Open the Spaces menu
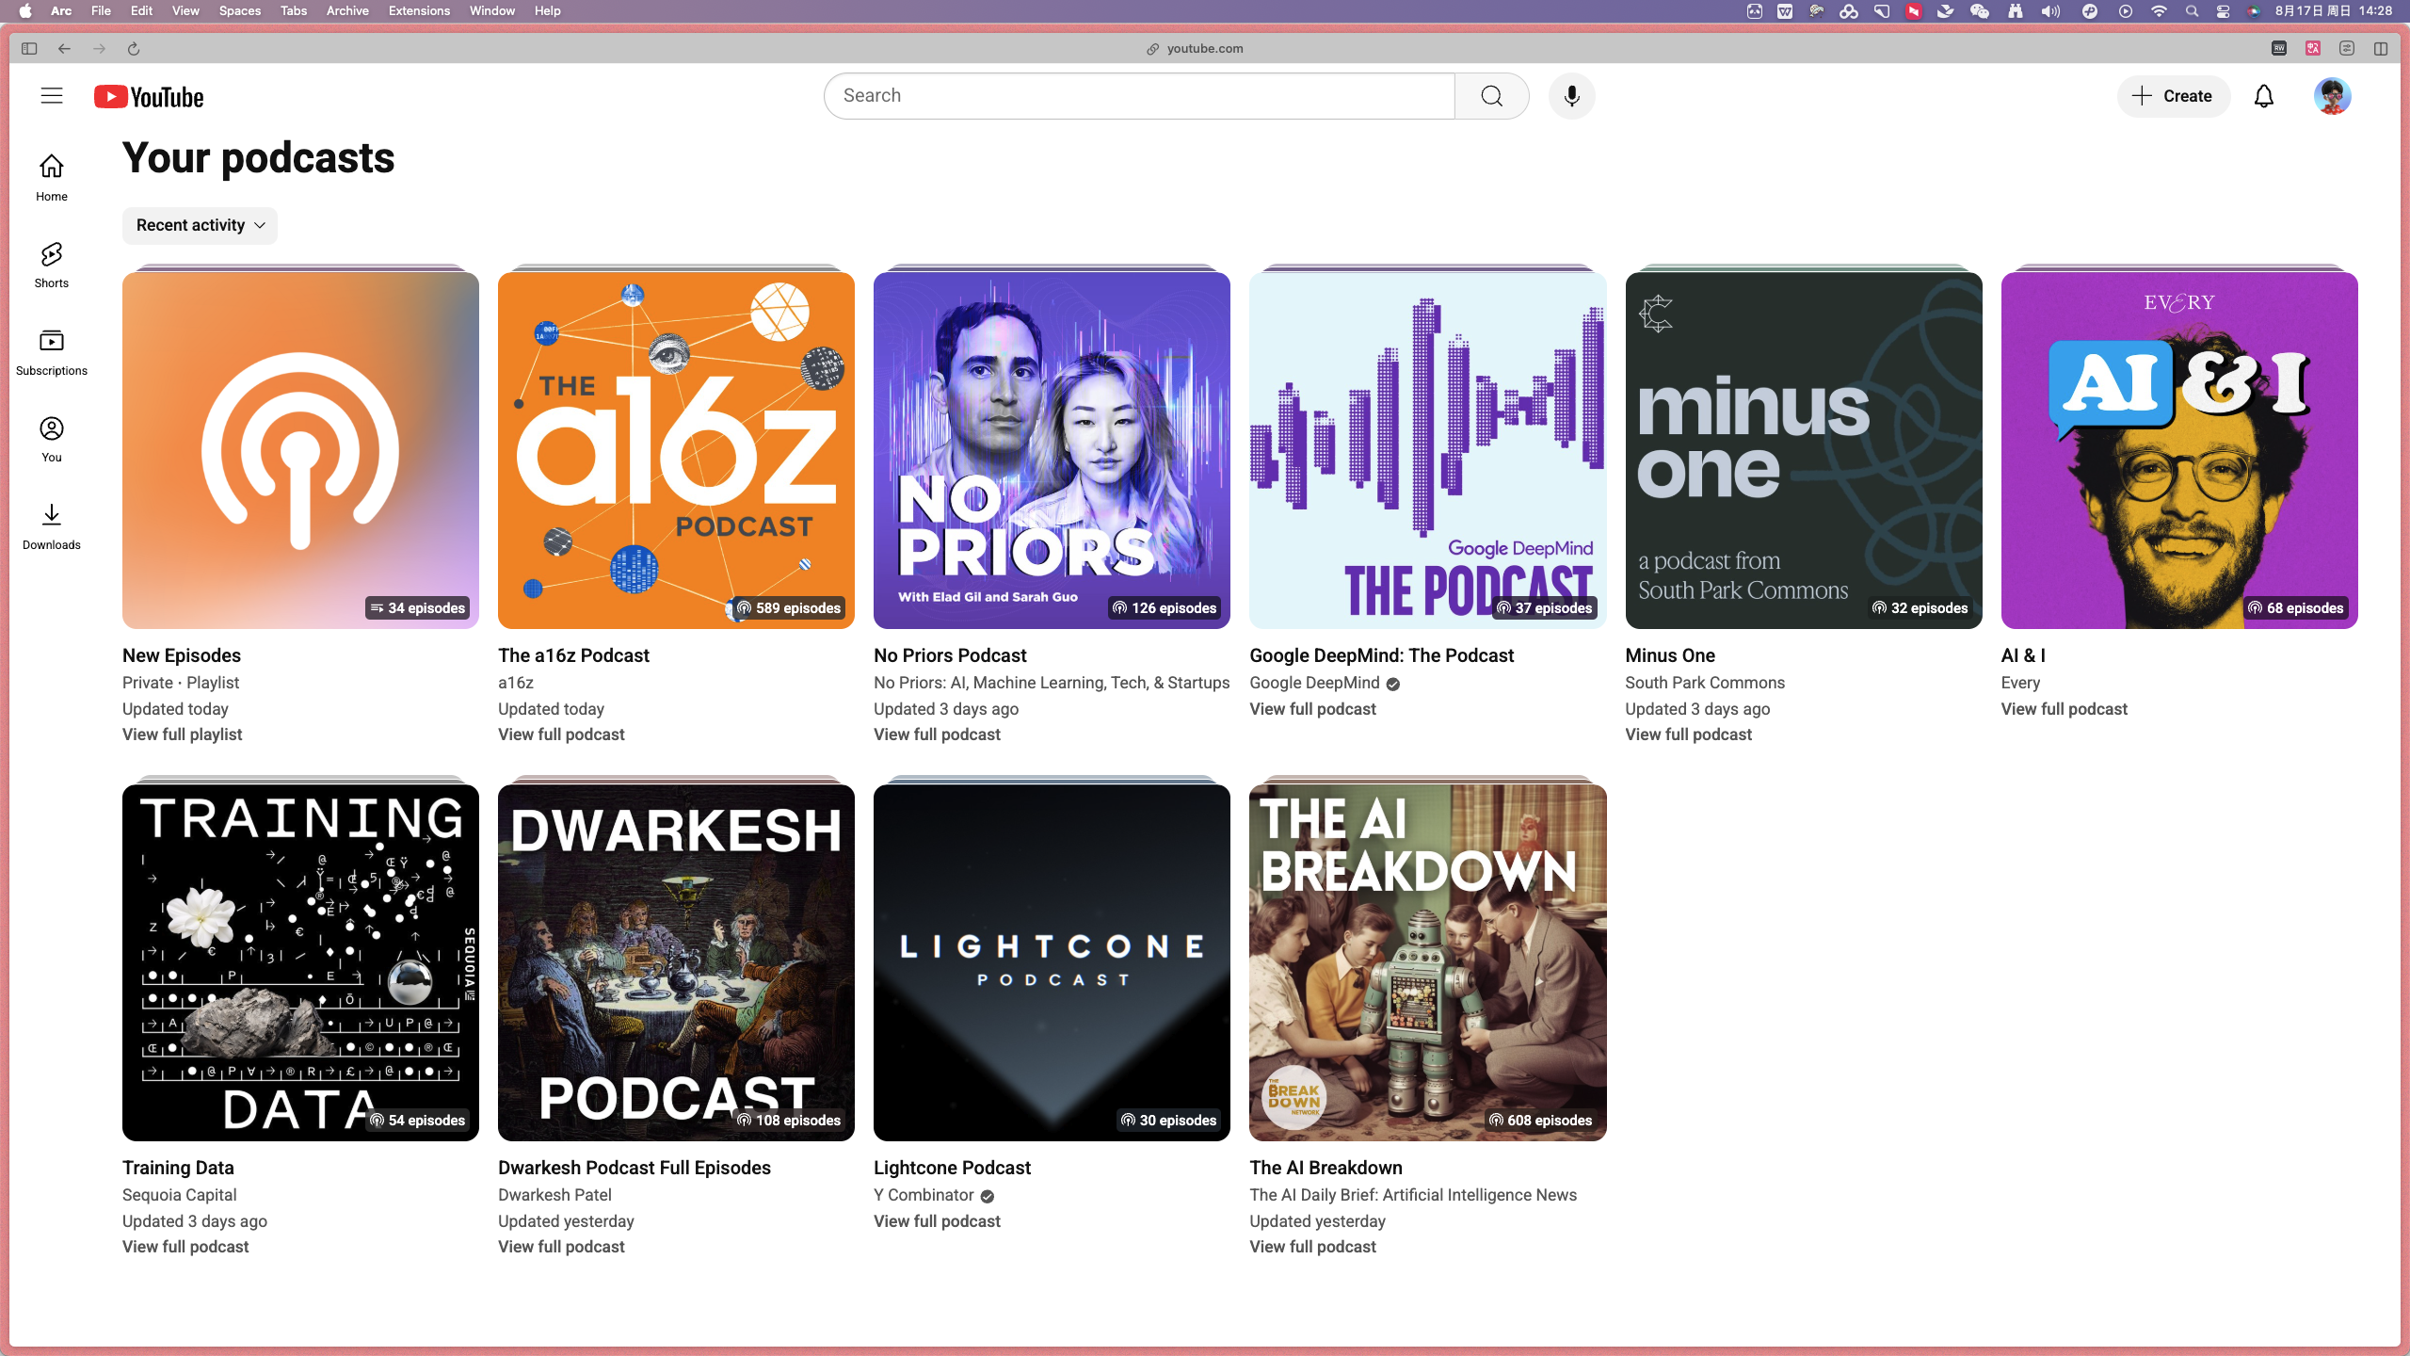The width and height of the screenshot is (2410, 1356). coord(240,11)
